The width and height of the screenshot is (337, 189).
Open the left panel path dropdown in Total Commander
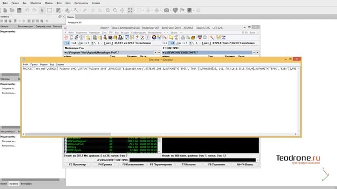point(65,52)
